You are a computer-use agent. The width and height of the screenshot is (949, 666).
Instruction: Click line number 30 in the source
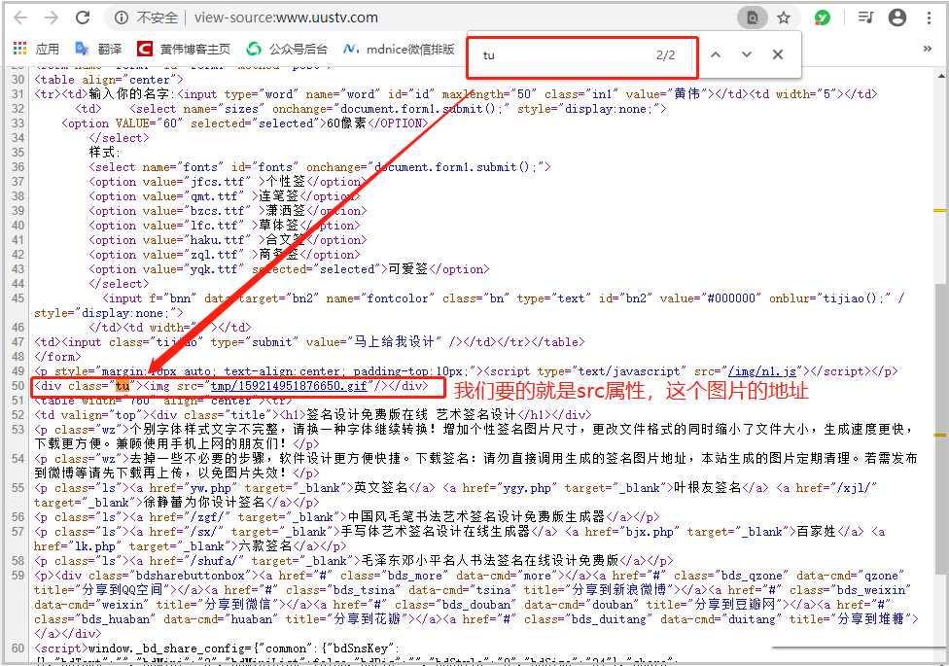pos(18,80)
